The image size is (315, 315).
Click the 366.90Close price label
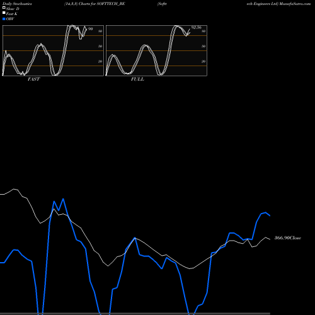coord(288,238)
